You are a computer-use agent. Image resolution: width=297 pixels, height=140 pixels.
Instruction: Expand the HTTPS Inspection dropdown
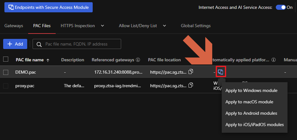(102, 26)
